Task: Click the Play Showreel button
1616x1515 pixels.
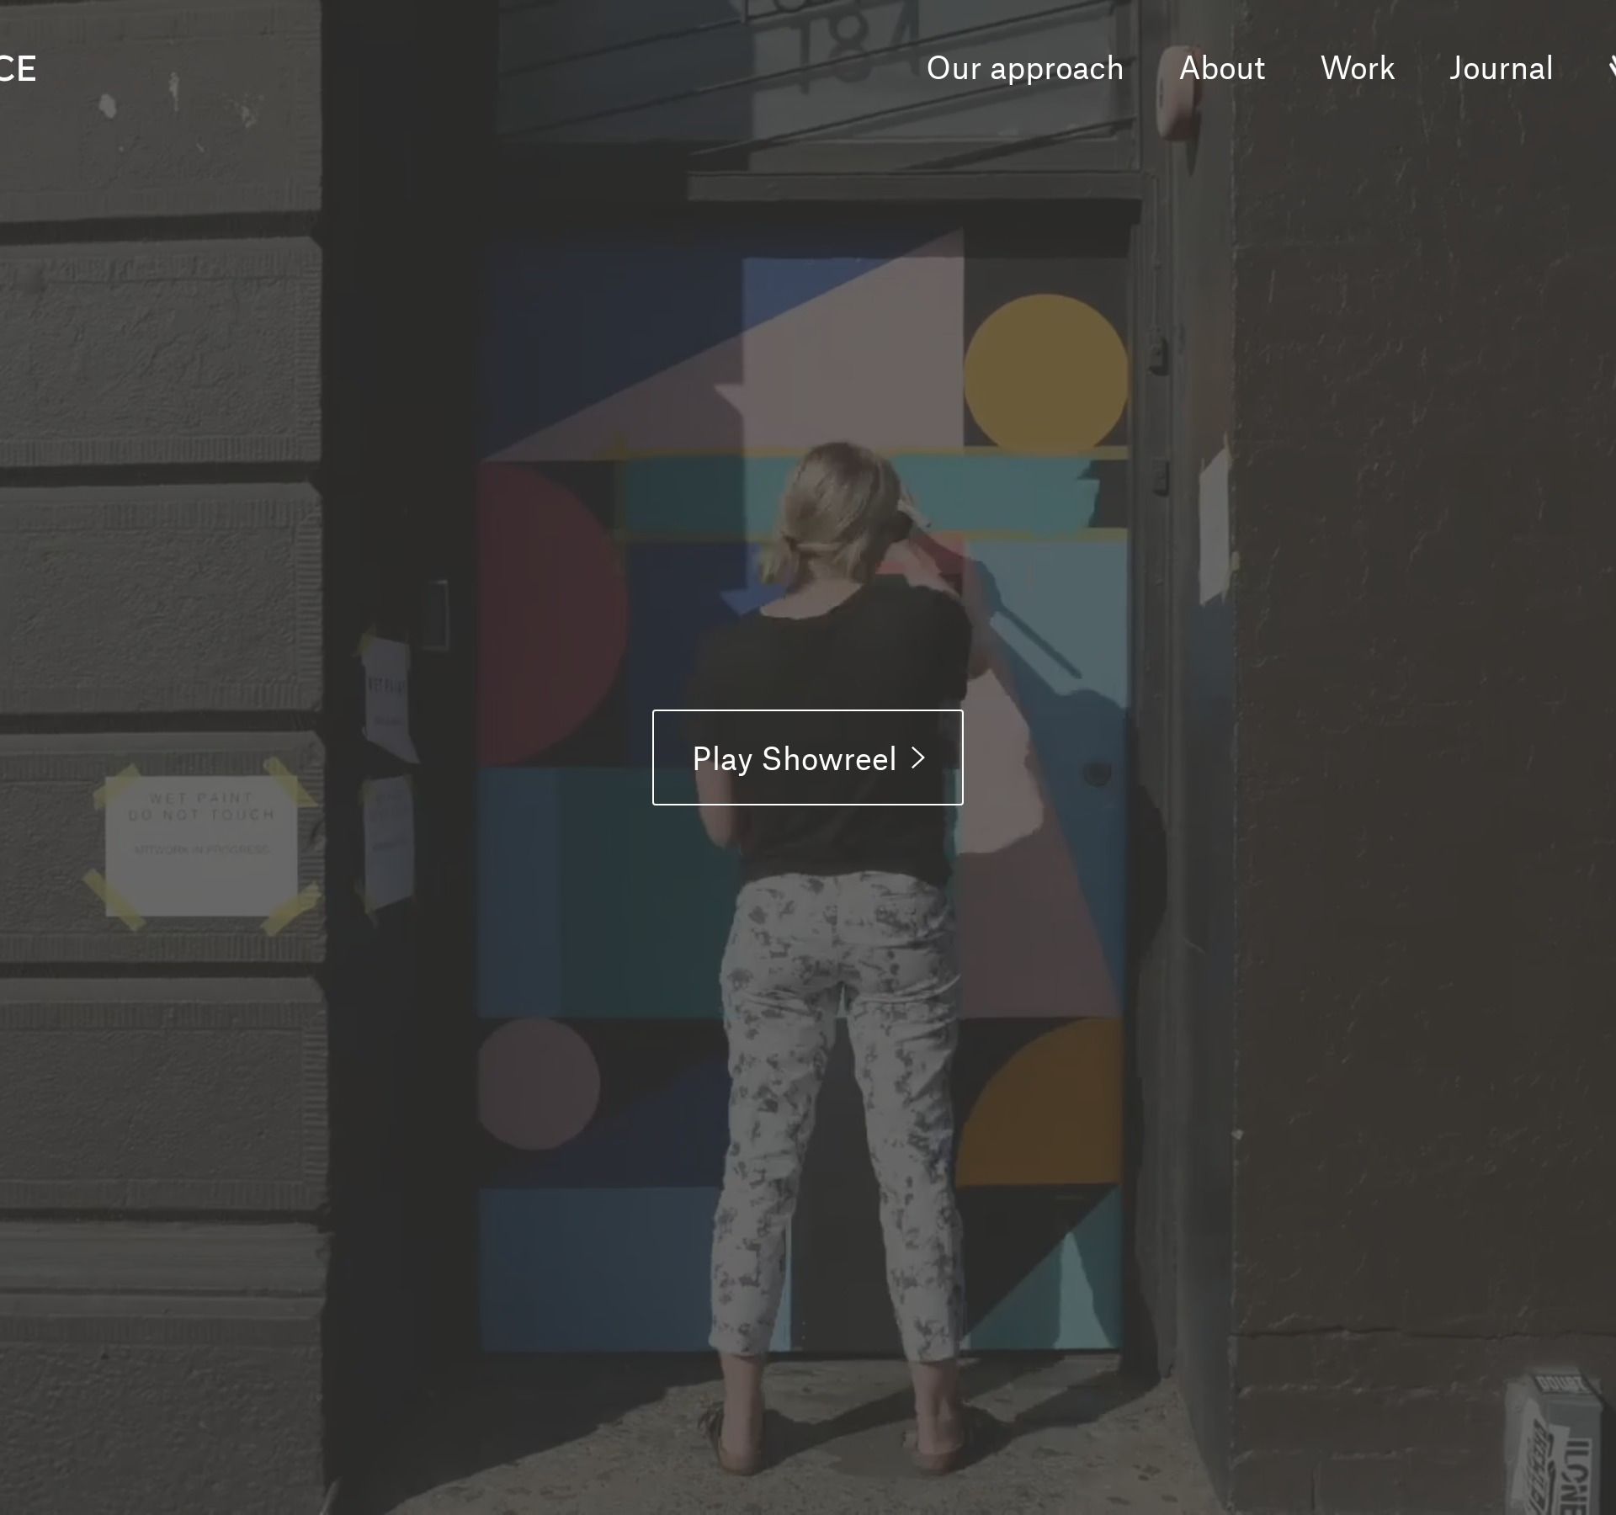Action: [x=807, y=757]
